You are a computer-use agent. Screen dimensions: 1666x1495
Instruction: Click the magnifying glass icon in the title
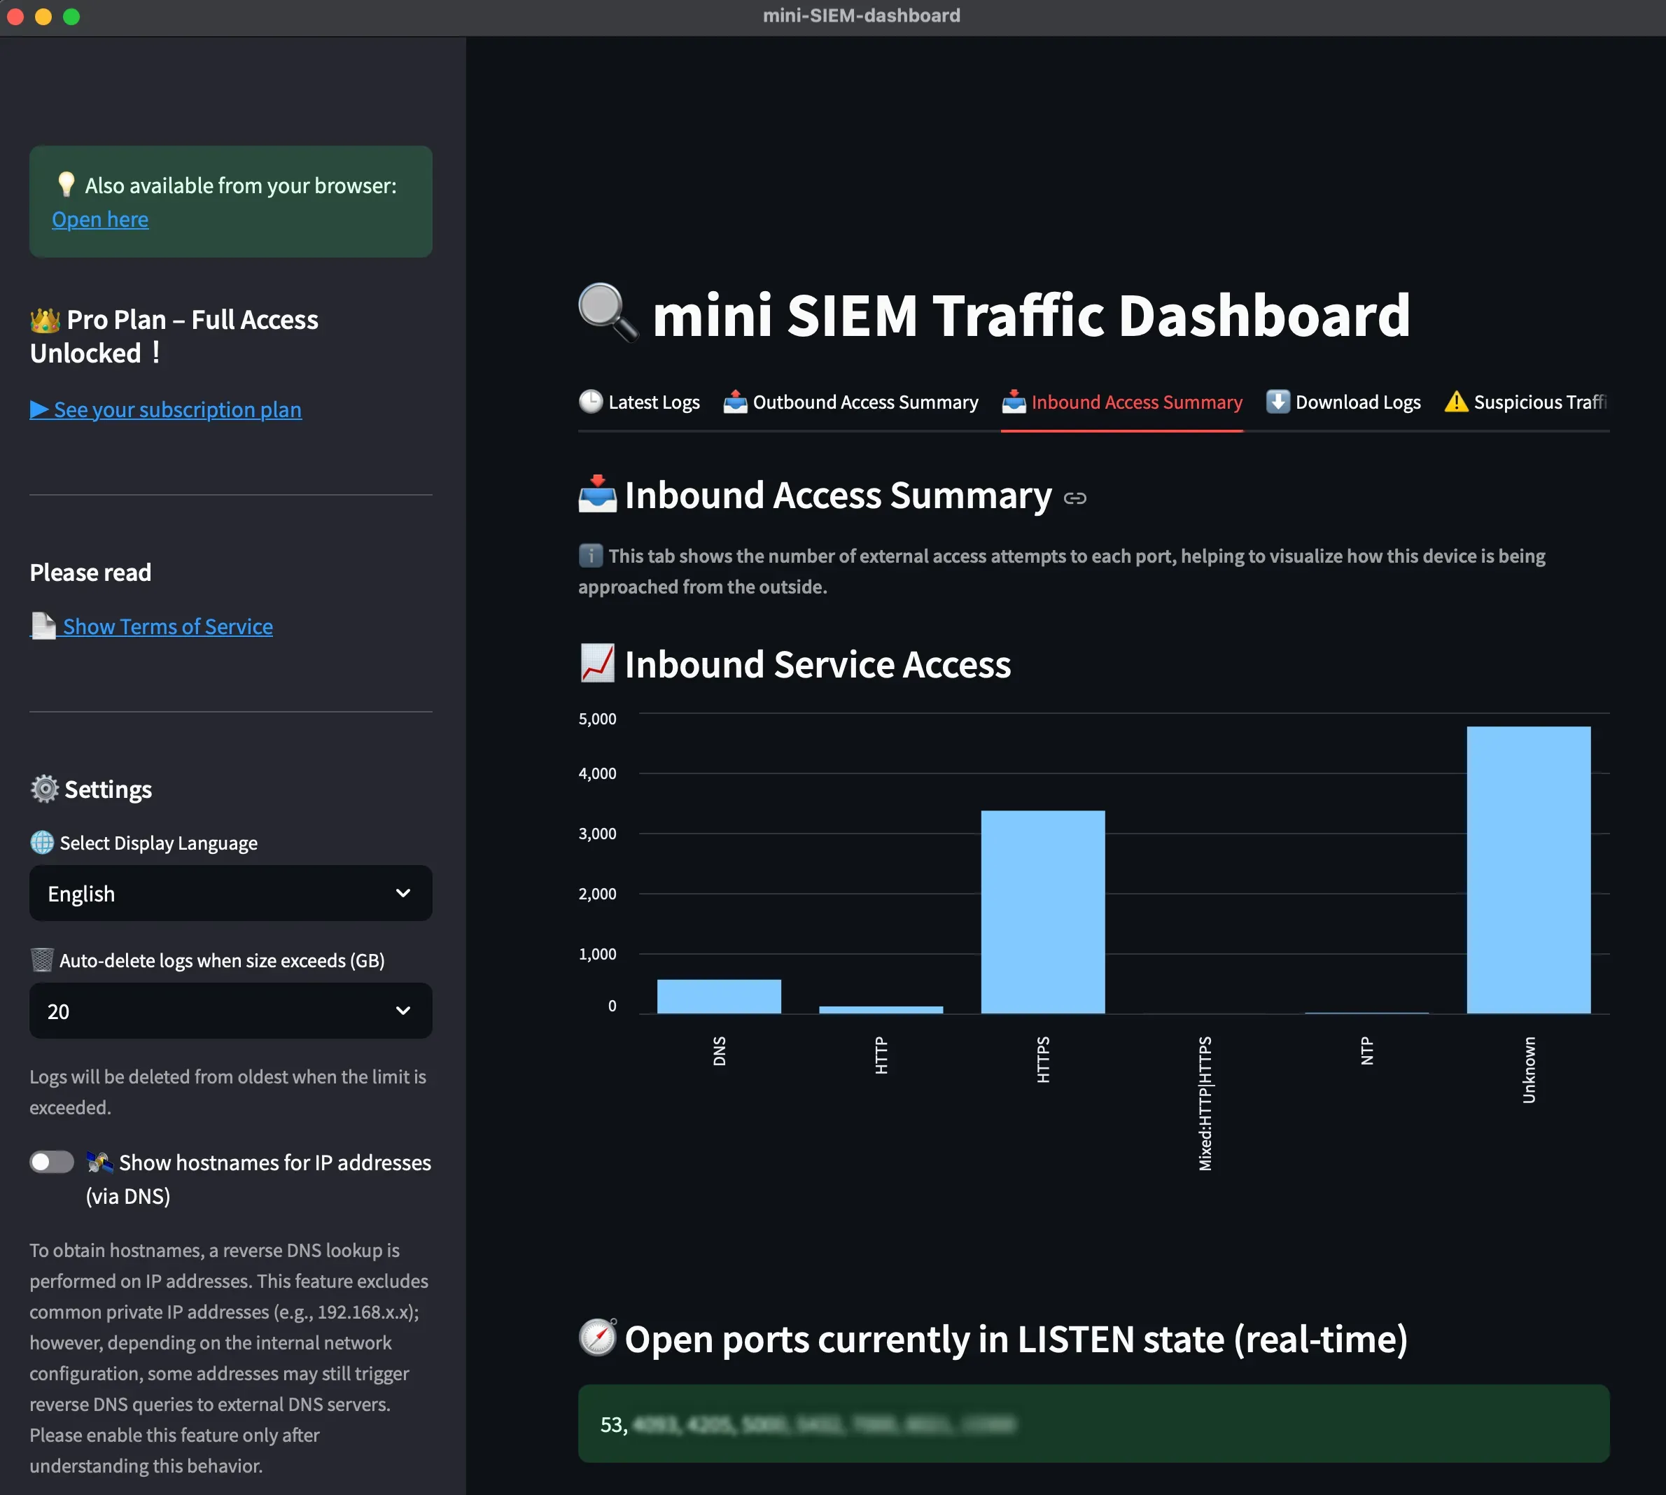[x=607, y=313]
